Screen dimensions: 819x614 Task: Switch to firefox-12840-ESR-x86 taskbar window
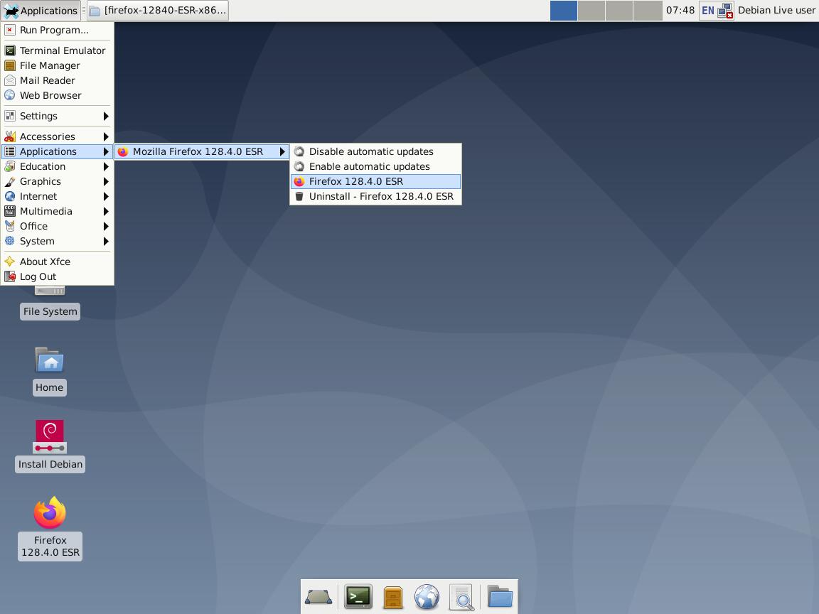158,11
